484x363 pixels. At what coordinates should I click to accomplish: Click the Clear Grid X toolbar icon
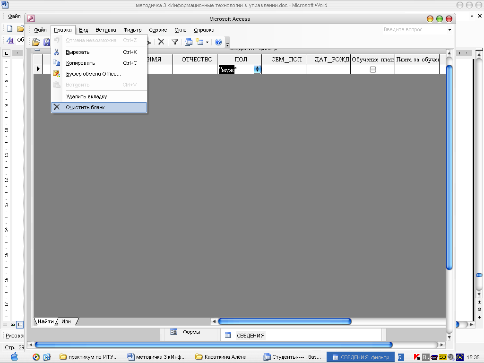[x=161, y=42]
